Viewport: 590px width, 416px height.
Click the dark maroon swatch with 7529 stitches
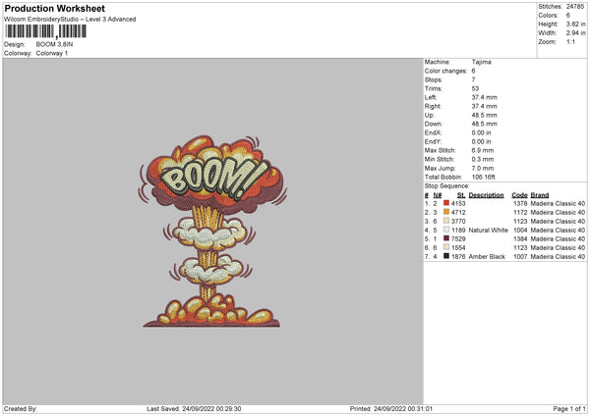[x=446, y=238]
